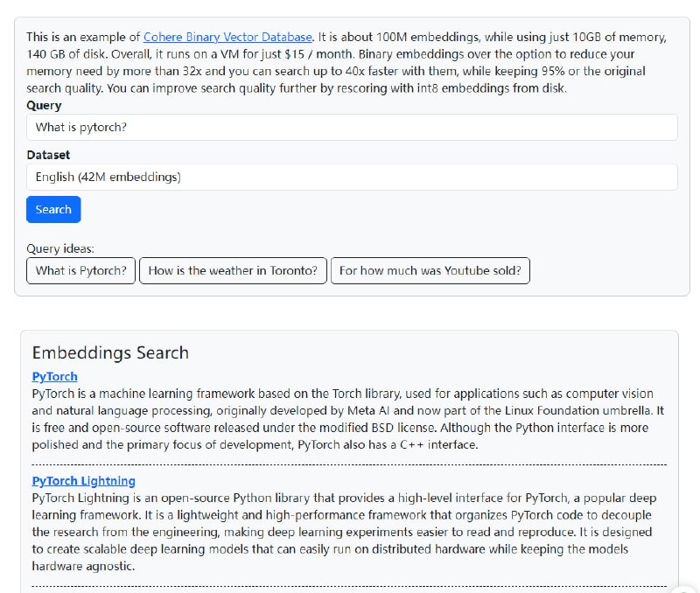Viewport: 700px width, 593px height.
Task: Open the Cohere Binary Vector Database link
Action: 227,38
